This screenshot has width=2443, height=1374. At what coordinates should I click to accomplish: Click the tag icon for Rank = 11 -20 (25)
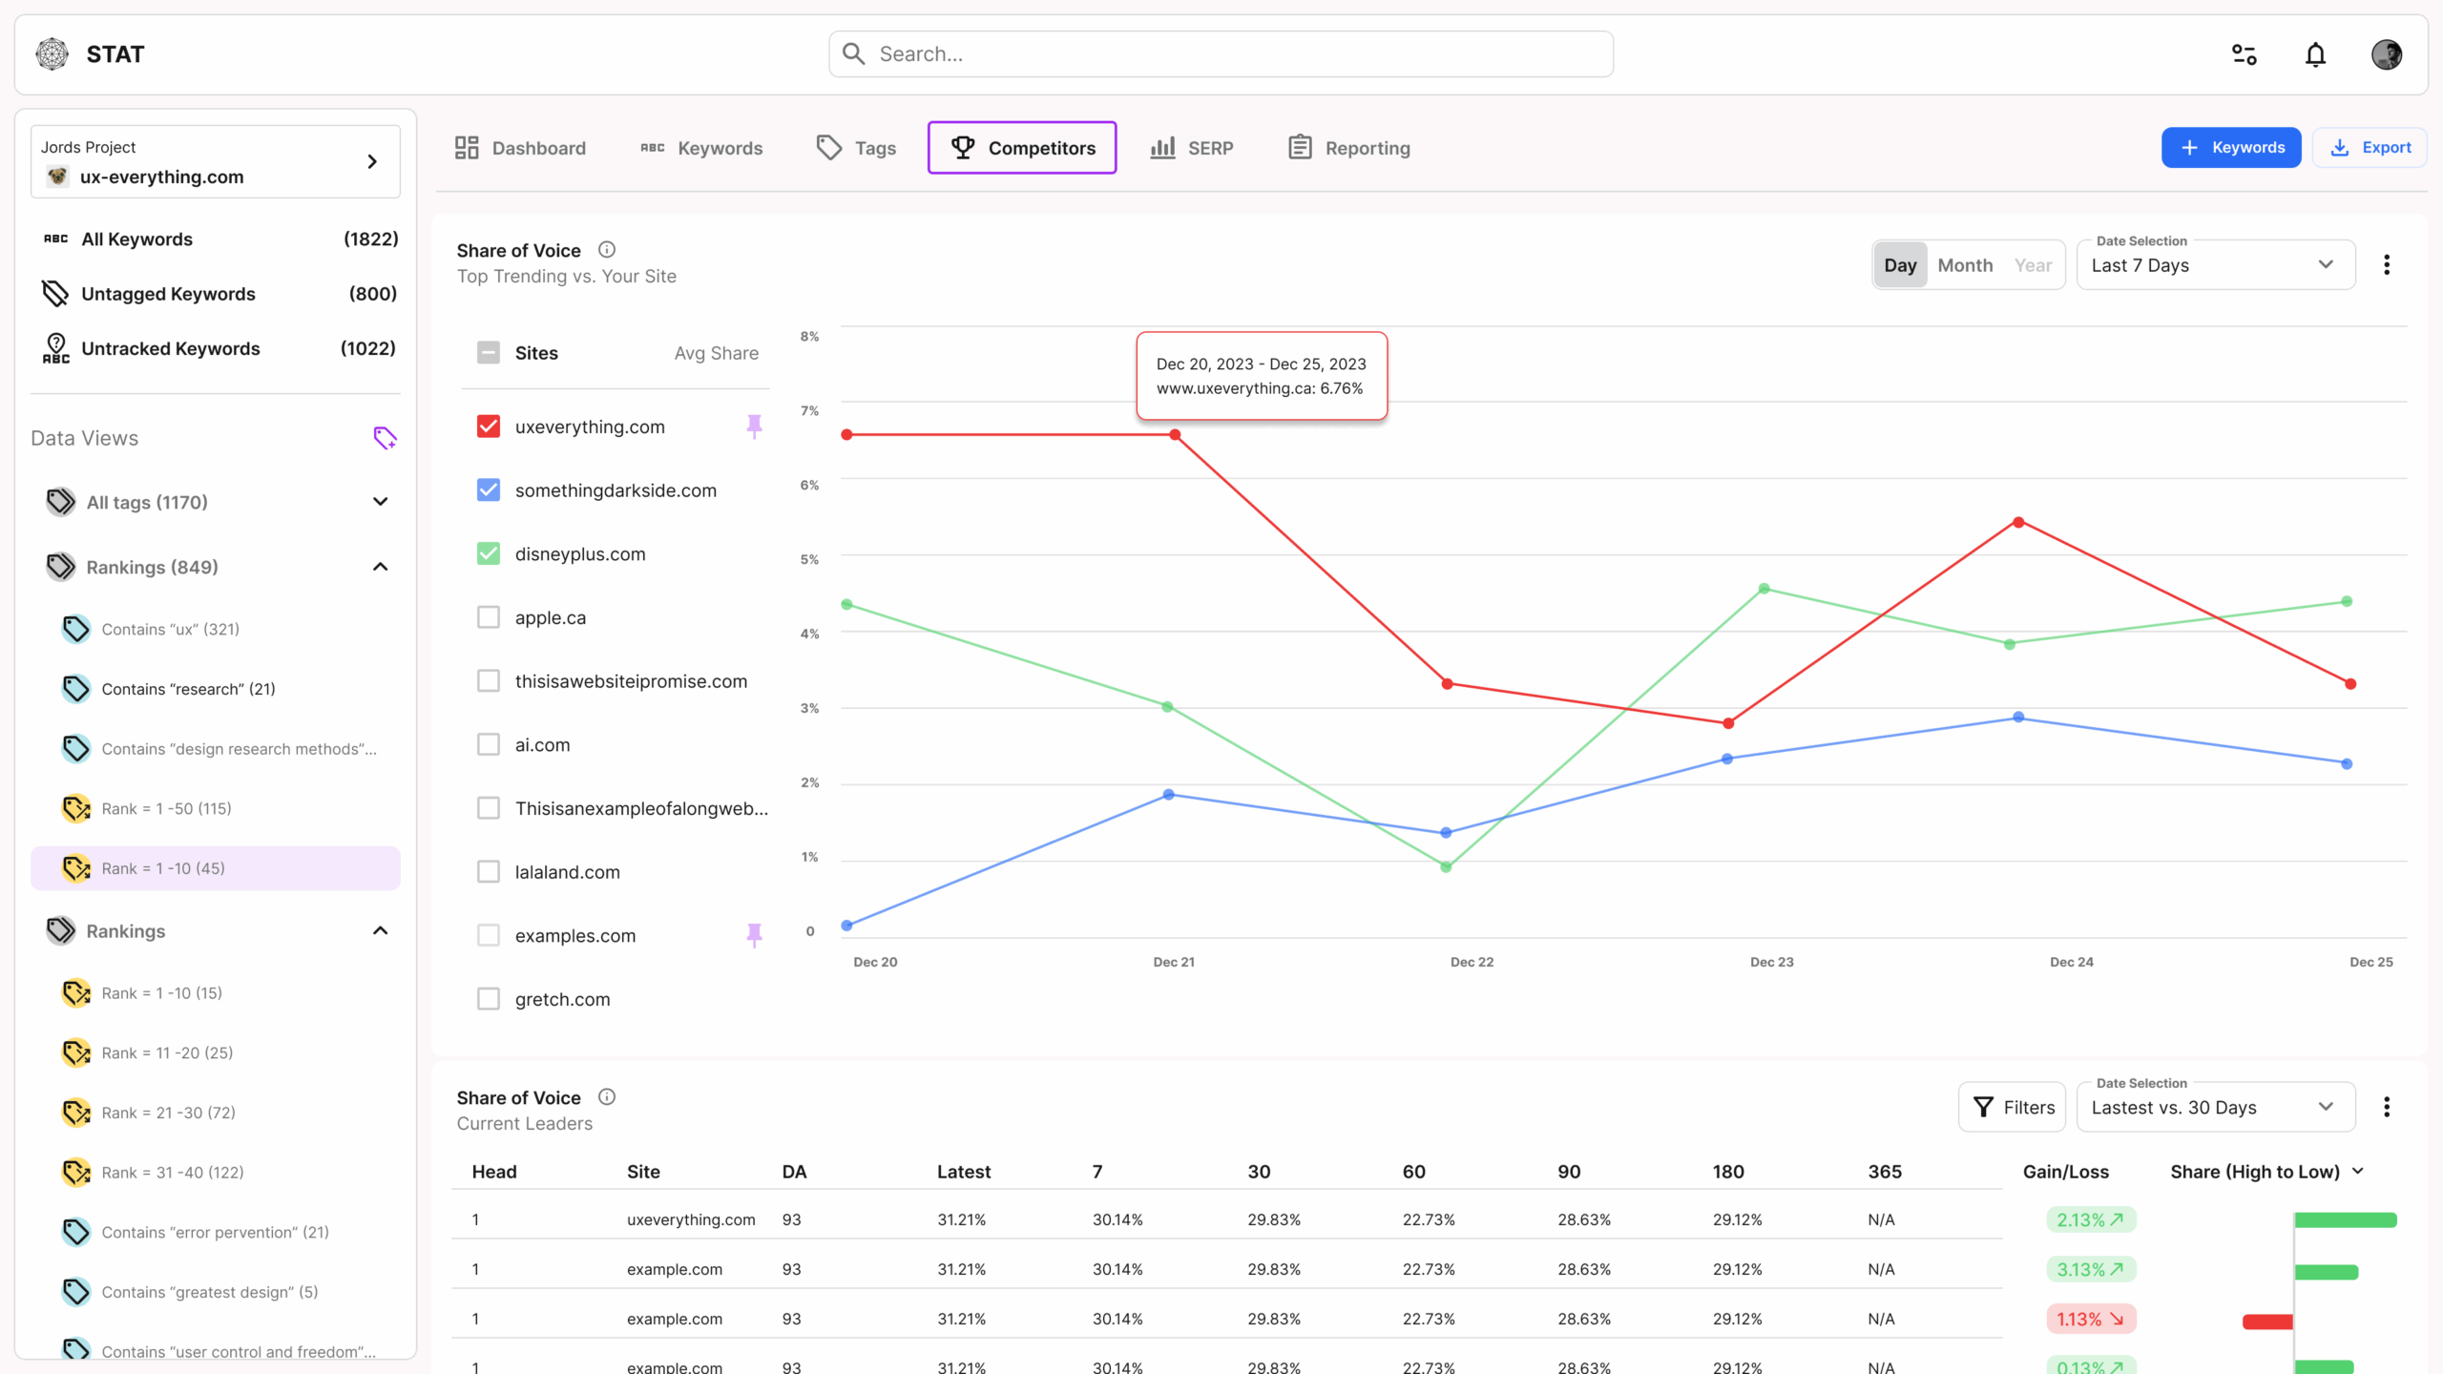[76, 1052]
